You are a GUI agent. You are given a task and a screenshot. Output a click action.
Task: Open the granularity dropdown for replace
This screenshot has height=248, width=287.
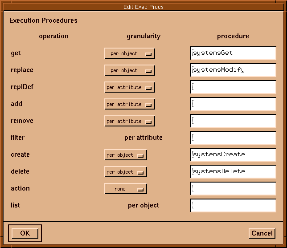[x=130, y=70]
